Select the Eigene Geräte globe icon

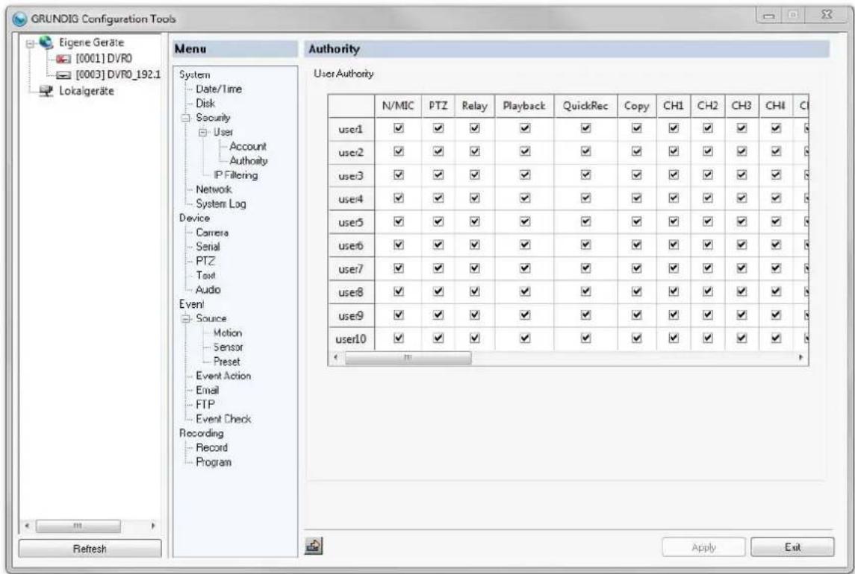click(46, 42)
